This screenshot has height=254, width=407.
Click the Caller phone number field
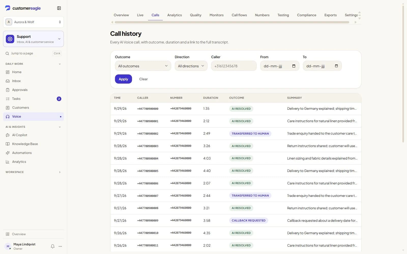pos(234,66)
